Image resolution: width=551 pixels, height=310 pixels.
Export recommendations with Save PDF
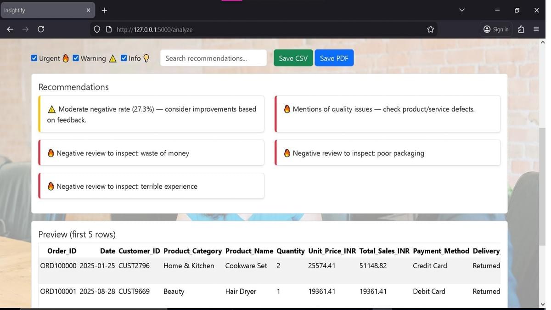coord(334,58)
